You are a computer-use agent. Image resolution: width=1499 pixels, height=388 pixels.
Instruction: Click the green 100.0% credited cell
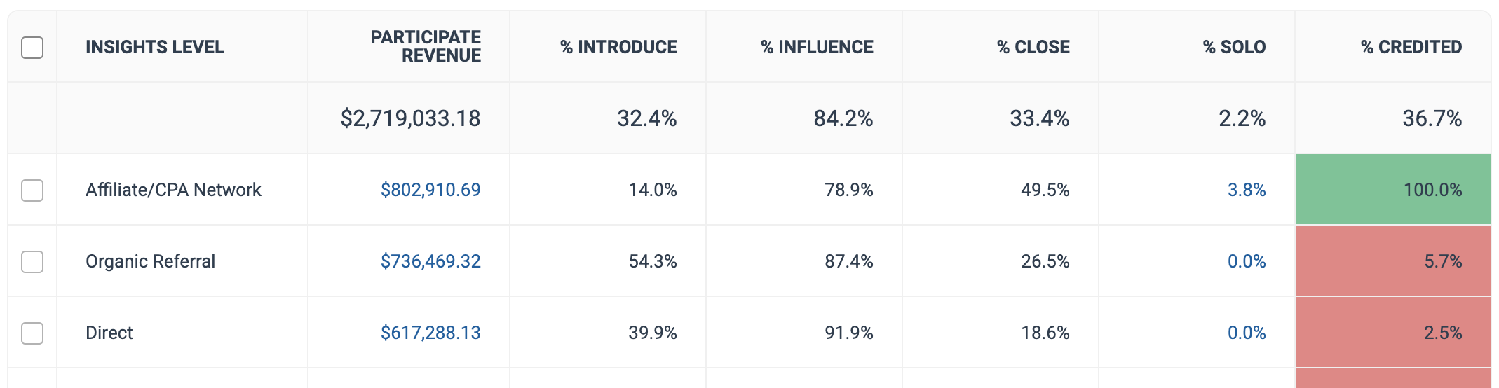pyautogui.click(x=1392, y=190)
